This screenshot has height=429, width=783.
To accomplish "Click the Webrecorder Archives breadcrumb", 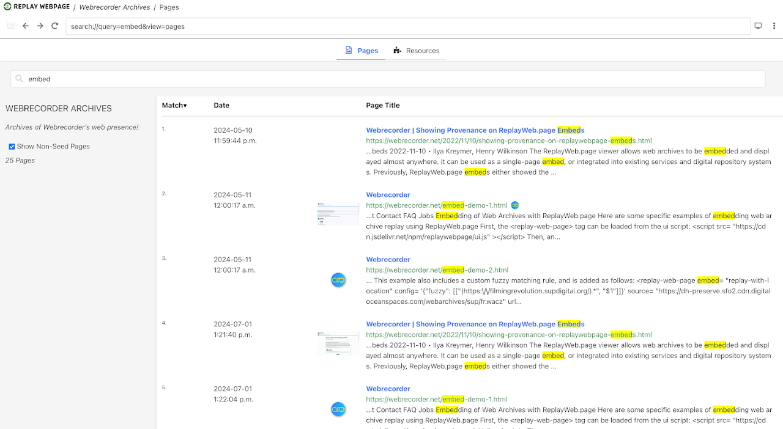I will [114, 7].
